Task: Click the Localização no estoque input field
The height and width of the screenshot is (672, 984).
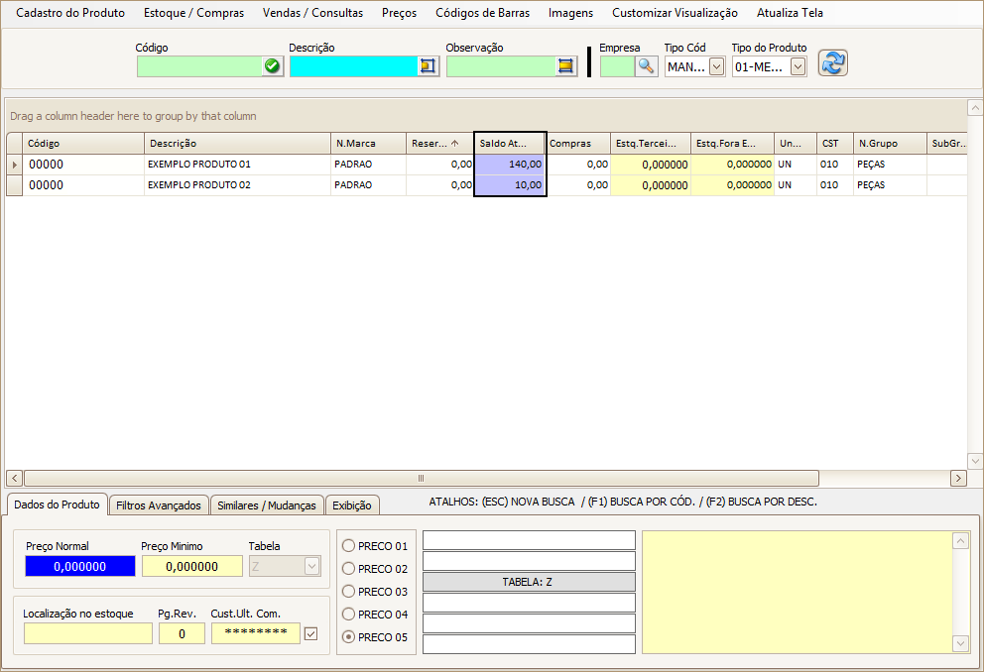Action: [x=88, y=634]
